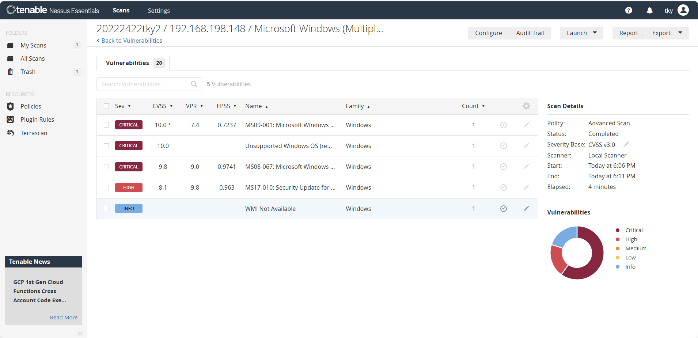Sort by the VPR column
The image size is (698, 338).
(194, 106)
